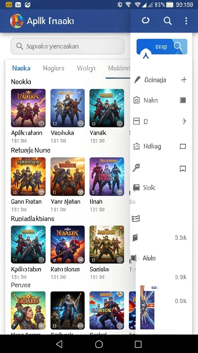
Task: Click the building icon beside Nahn
Action: point(136,100)
